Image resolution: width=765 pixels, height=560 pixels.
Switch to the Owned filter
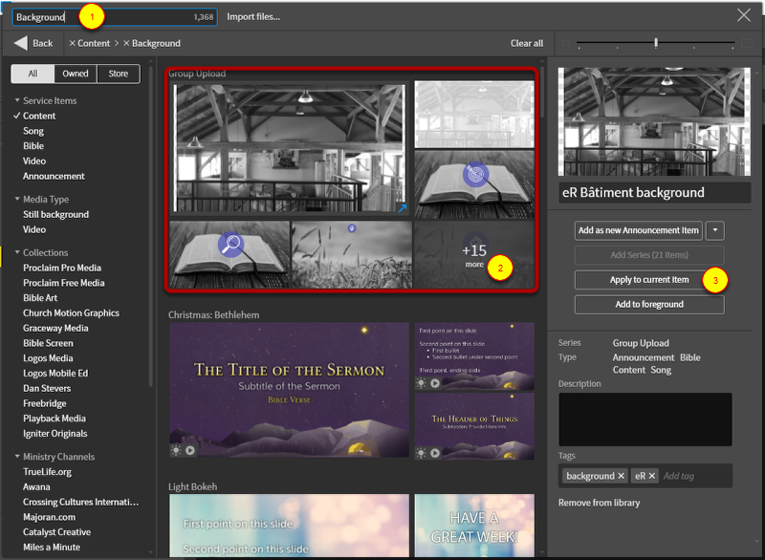point(75,74)
